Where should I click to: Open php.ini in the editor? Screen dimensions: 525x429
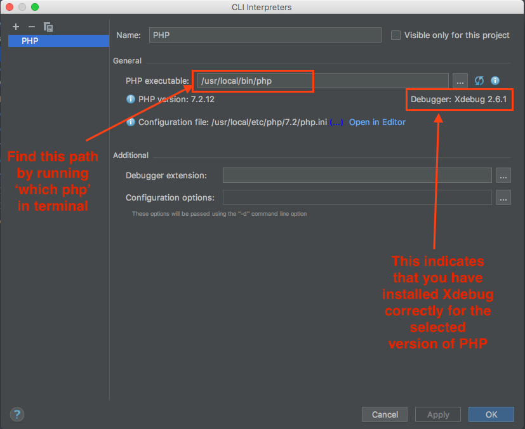[377, 122]
